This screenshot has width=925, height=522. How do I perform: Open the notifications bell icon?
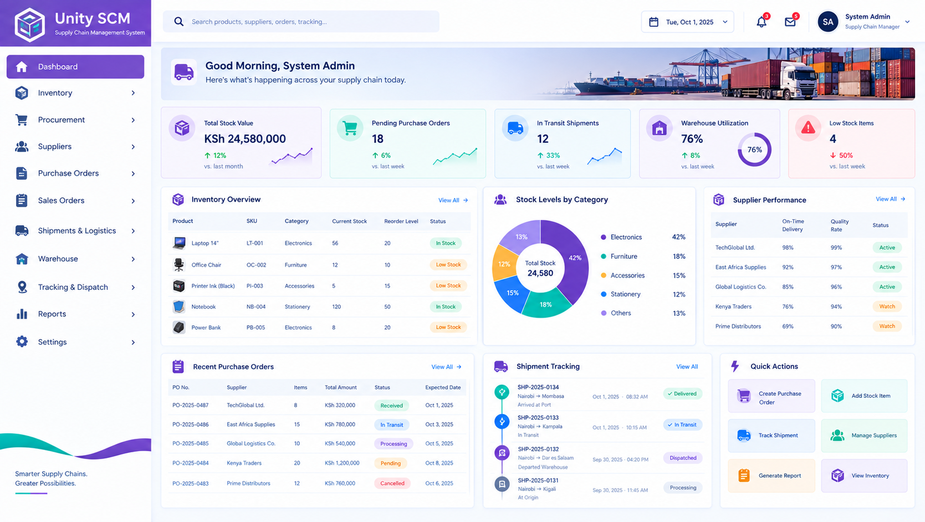[762, 22]
